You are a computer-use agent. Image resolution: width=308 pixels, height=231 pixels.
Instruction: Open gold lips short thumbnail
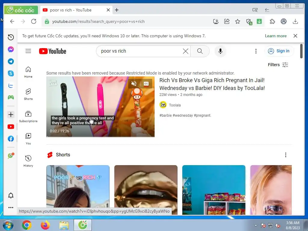[x=146, y=190]
